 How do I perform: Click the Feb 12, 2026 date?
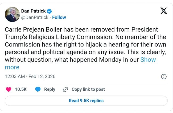42,76
